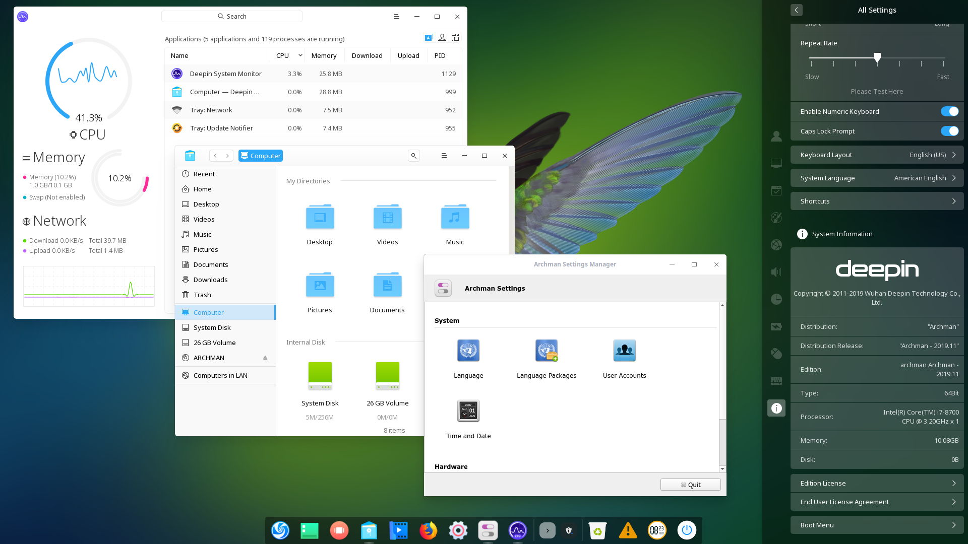Image resolution: width=968 pixels, height=544 pixels.
Task: Expand the Boot Menu entry
Action: click(x=877, y=525)
